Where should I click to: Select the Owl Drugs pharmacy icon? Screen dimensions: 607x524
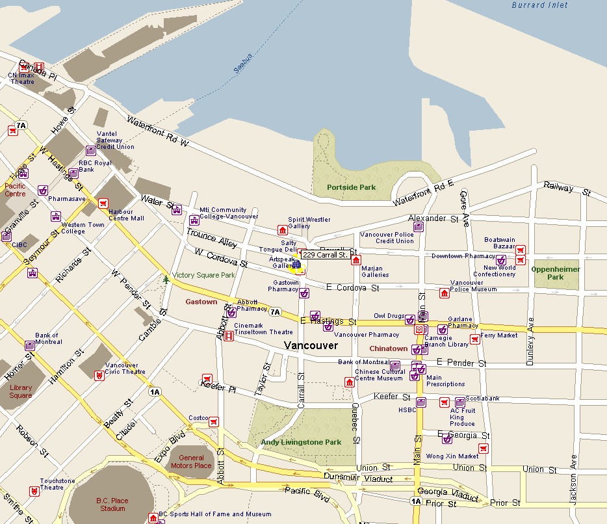point(410,320)
